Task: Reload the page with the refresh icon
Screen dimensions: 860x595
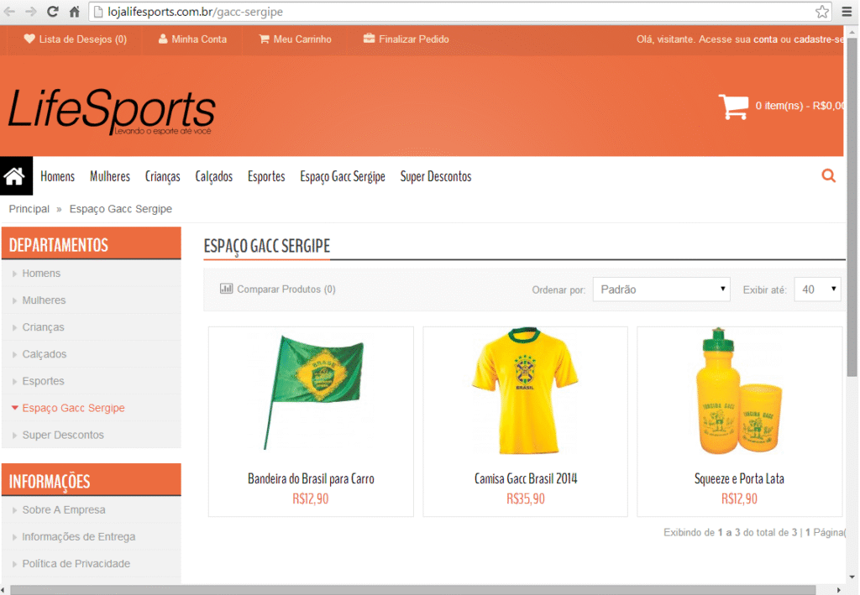Action: (x=53, y=12)
